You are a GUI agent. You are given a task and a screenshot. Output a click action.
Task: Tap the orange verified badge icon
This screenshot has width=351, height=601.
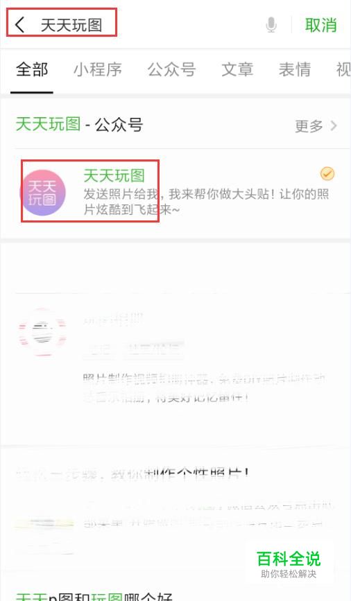327,174
